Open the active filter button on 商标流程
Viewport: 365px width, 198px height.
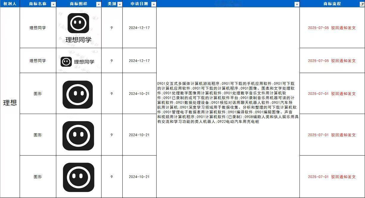point(362,4)
